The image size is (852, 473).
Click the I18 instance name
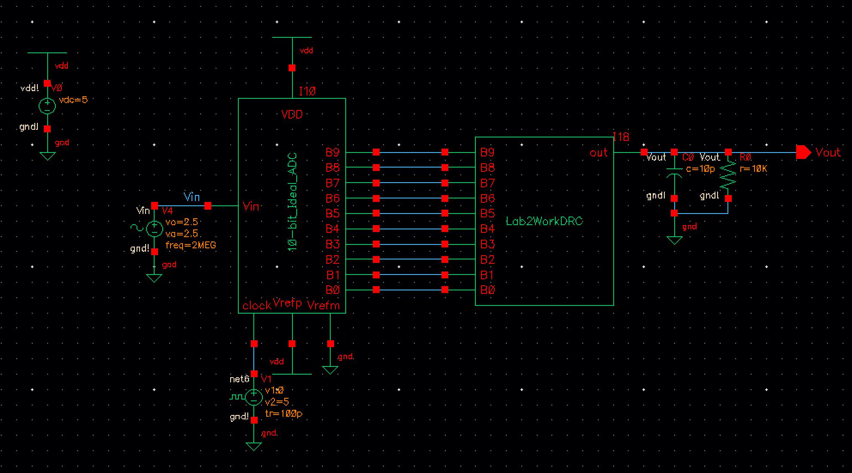(x=621, y=137)
